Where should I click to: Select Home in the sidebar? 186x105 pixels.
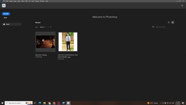click(x=12, y=24)
